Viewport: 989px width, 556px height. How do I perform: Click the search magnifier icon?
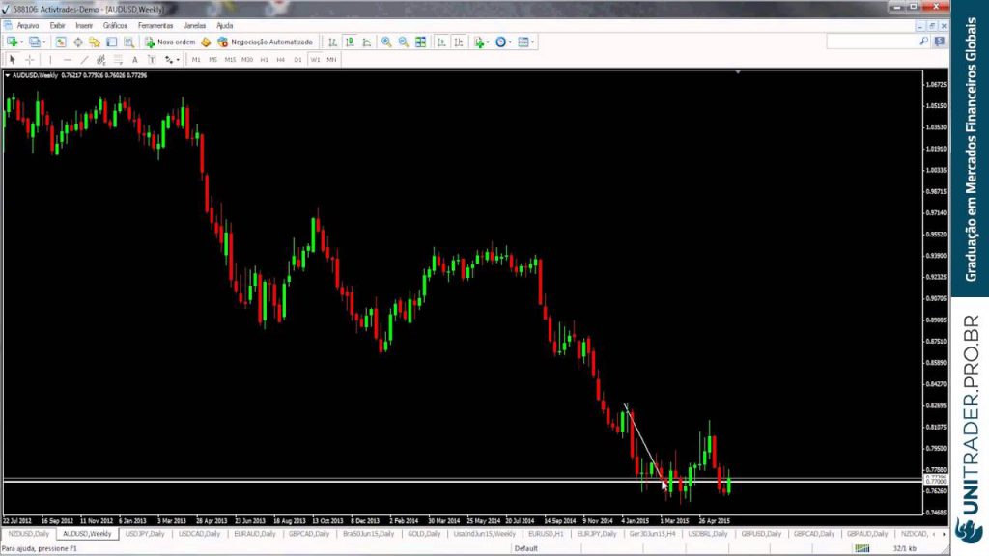tap(923, 42)
